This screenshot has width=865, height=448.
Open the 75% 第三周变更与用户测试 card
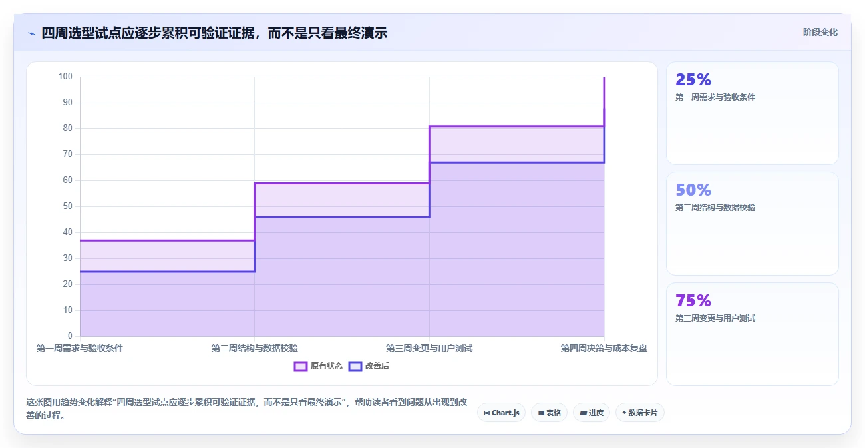752,334
